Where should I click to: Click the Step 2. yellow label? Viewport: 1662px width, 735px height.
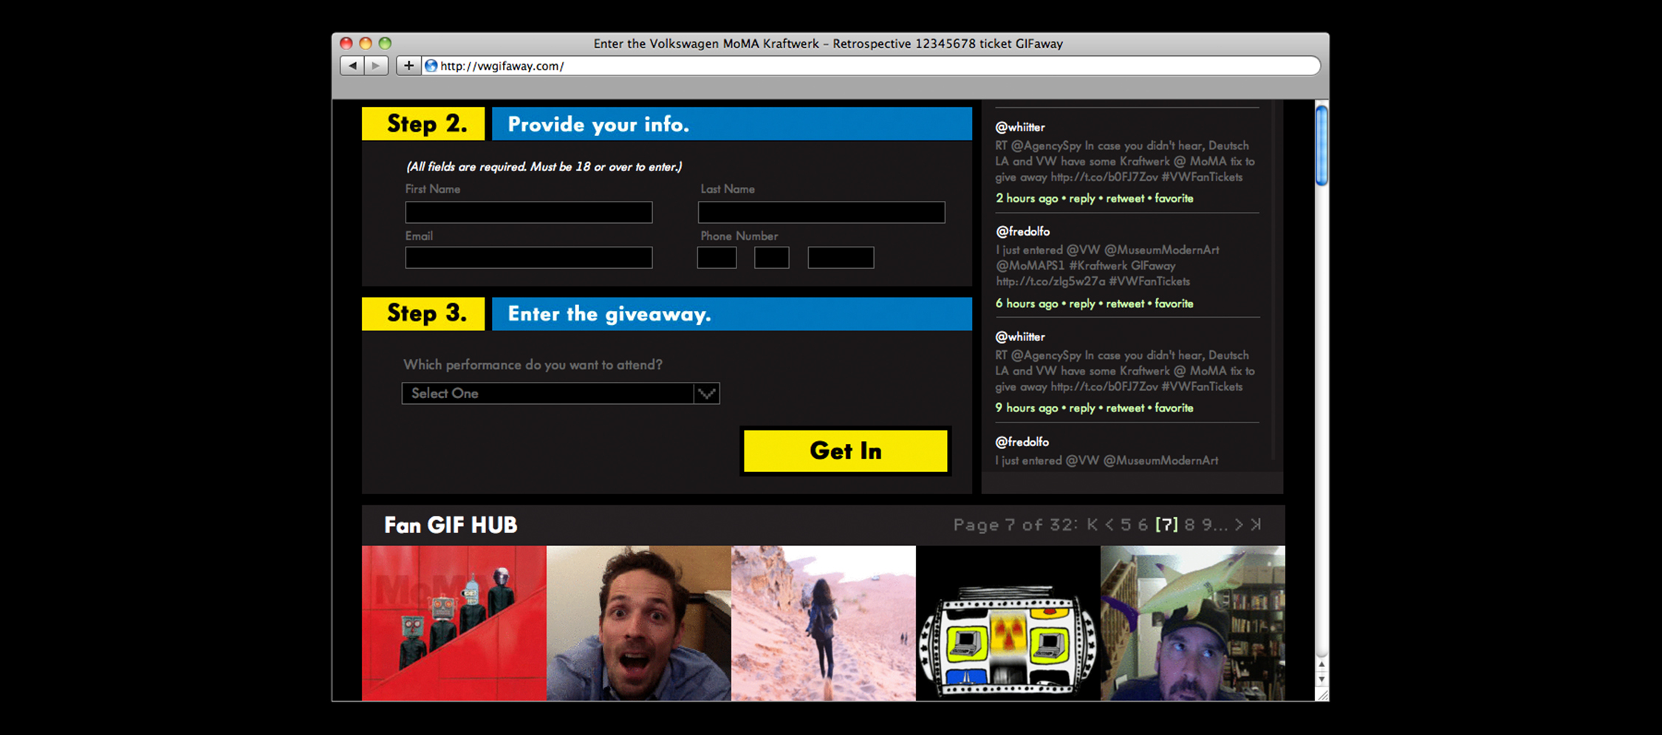[x=423, y=123]
